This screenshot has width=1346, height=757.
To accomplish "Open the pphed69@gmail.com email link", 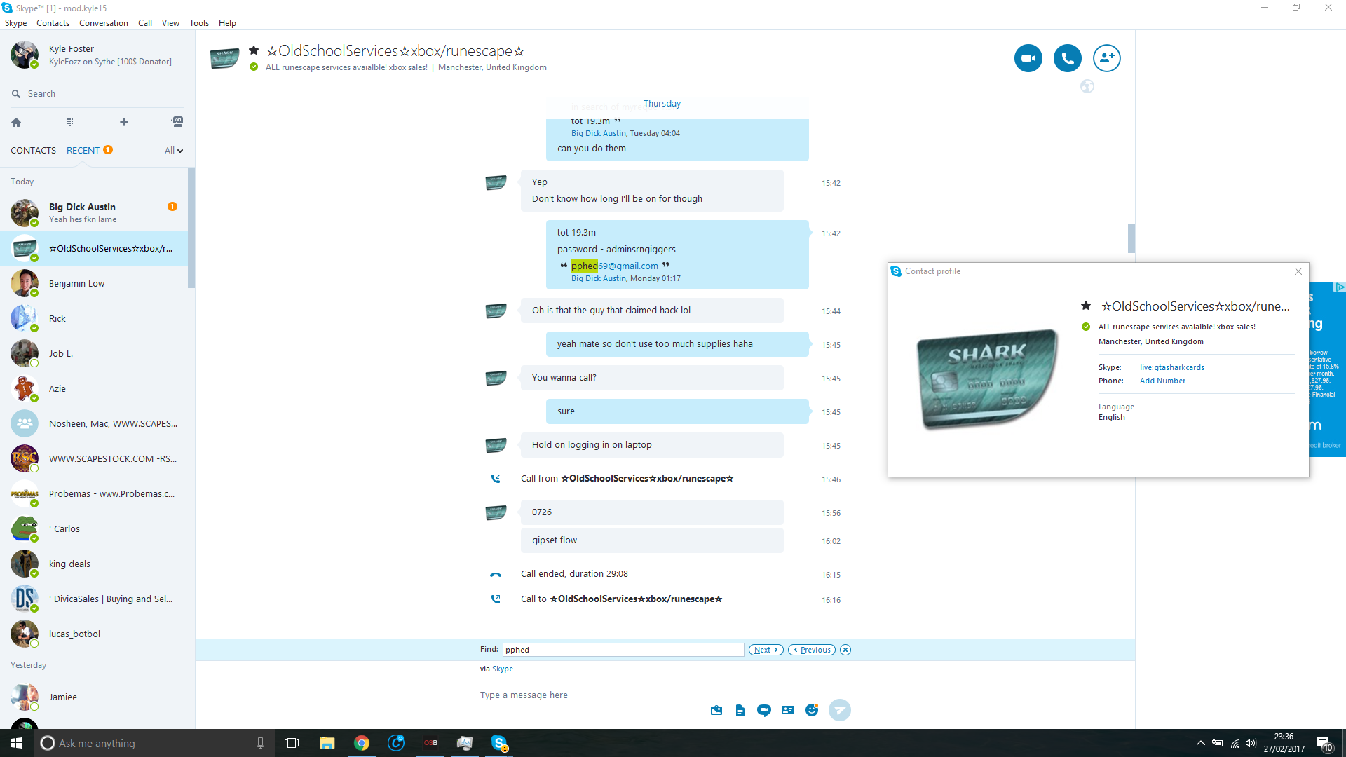I will (x=614, y=266).
